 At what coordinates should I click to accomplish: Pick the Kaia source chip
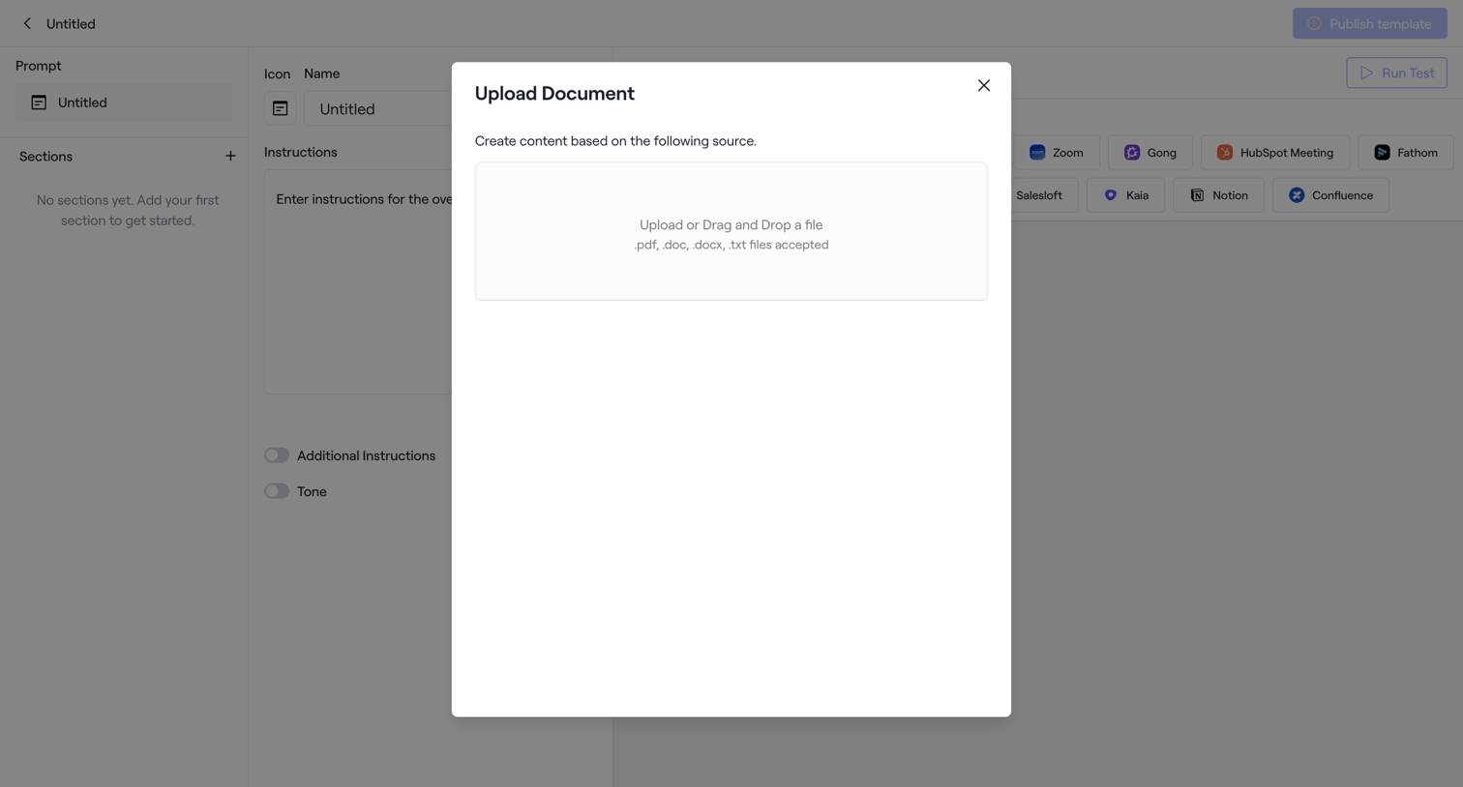click(x=1125, y=195)
